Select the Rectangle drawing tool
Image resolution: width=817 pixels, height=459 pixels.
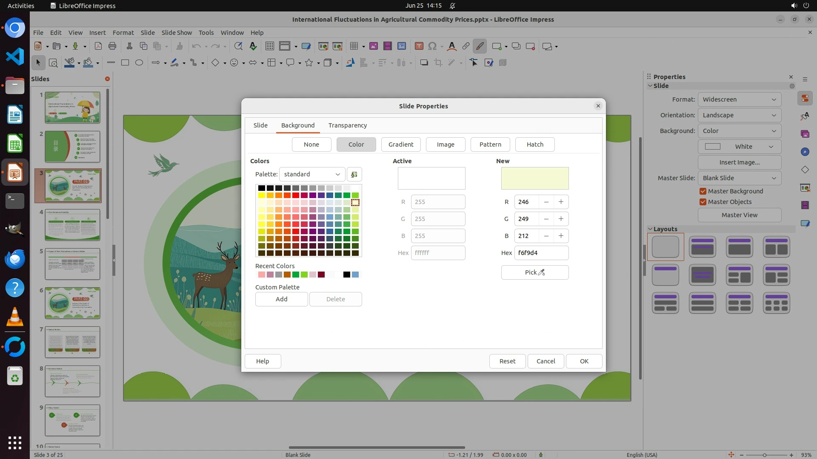pyautogui.click(x=125, y=62)
